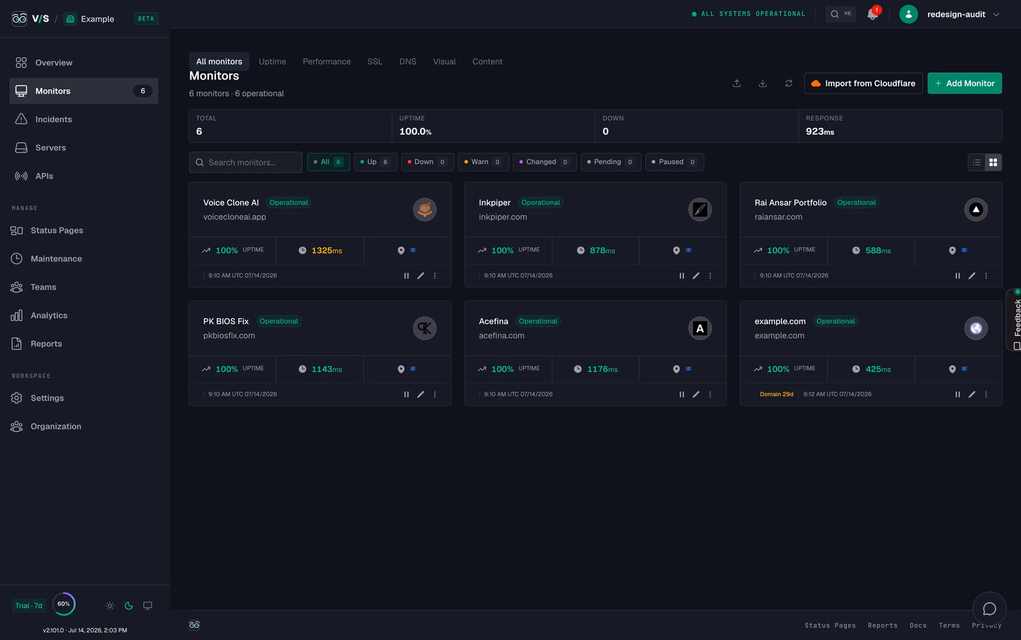Viewport: 1021px width, 640px height.
Task: Select dark theme moon icon
Action: 129,605
